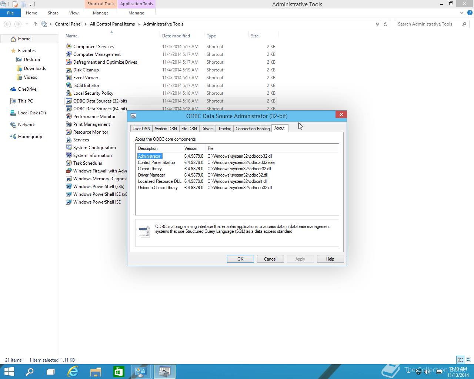Switch to the Tracing tab
The height and width of the screenshot is (379, 474).
224,129
